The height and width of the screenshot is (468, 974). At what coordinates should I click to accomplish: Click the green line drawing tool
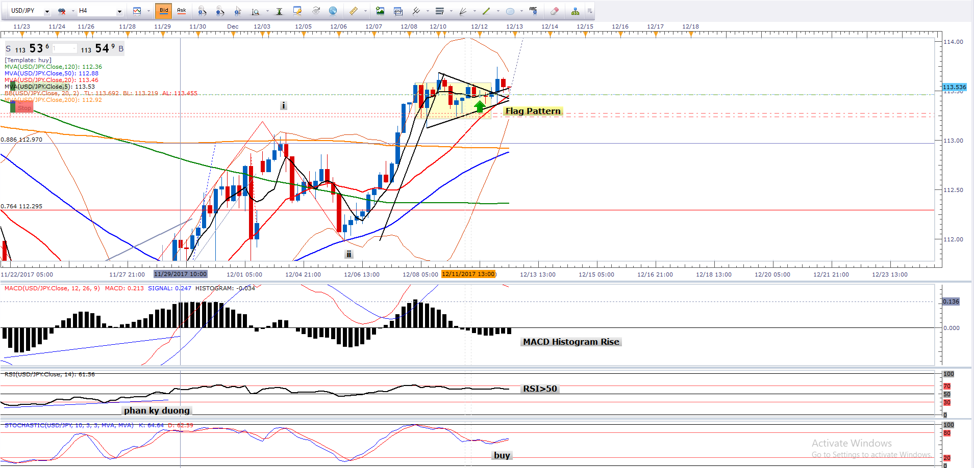click(486, 11)
